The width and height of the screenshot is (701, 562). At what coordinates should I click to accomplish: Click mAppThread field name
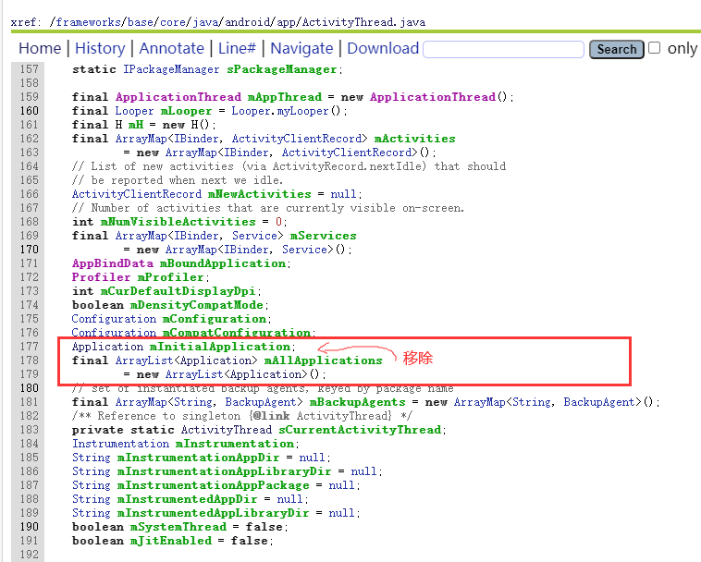point(285,97)
